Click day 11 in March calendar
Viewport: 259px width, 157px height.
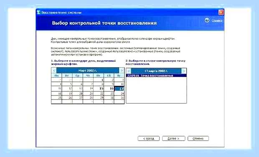(x=57, y=89)
